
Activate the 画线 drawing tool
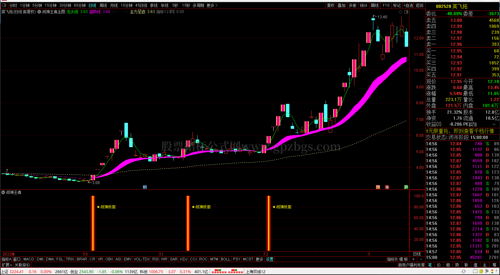coord(375,5)
